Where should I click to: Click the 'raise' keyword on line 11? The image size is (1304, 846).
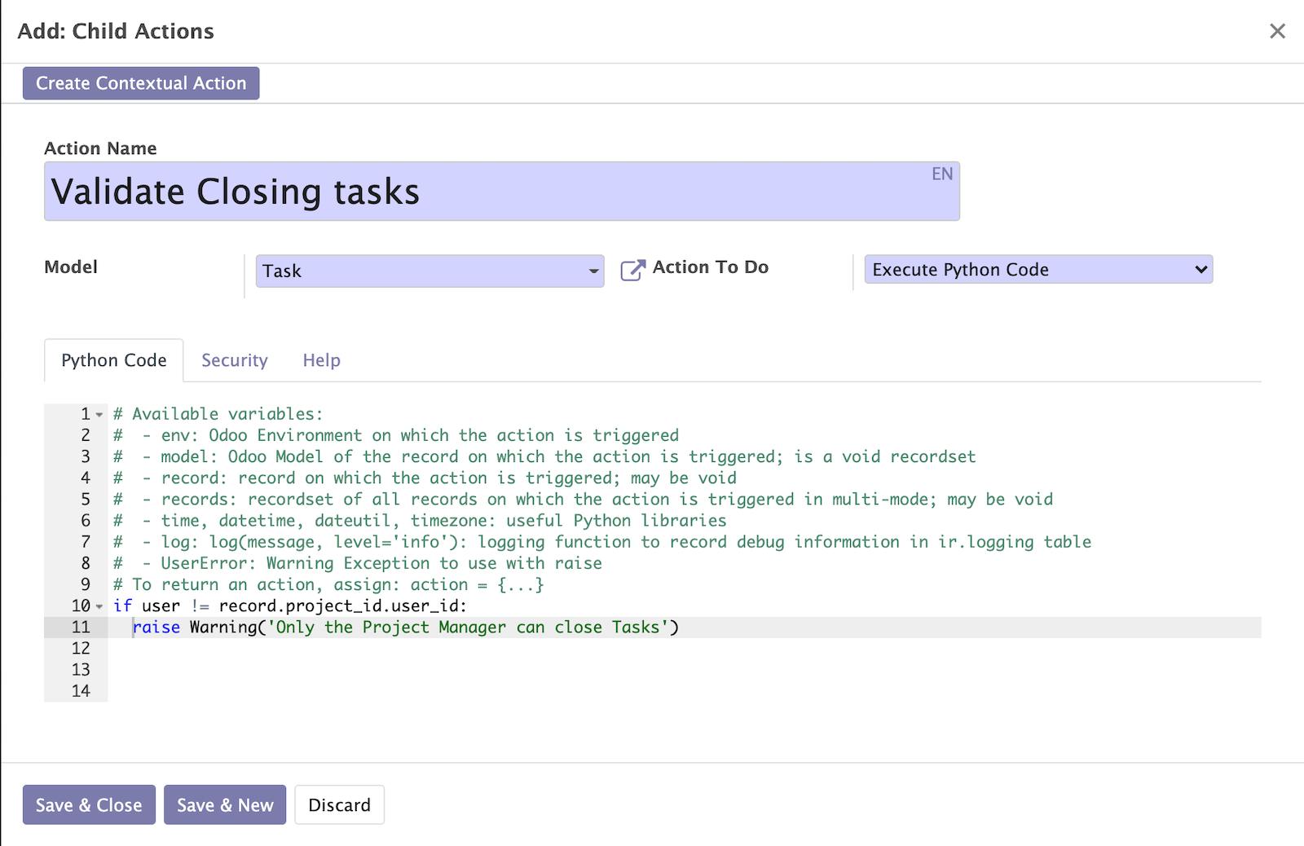[x=156, y=627]
